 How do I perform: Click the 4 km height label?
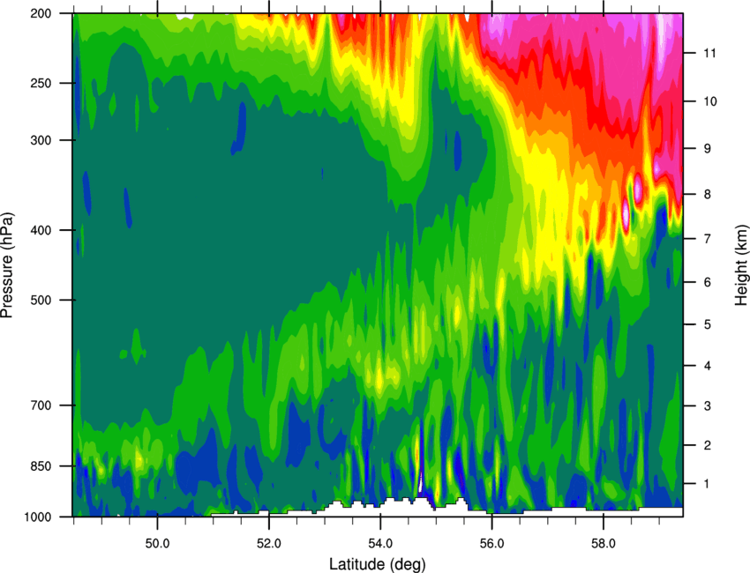coord(707,366)
